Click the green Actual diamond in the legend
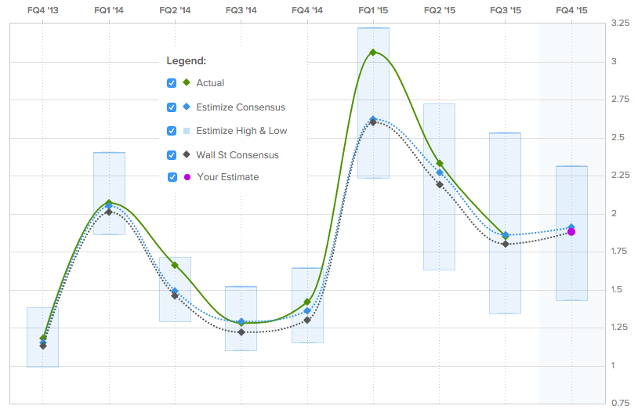Viewport: 638px width, 413px height. click(x=187, y=83)
